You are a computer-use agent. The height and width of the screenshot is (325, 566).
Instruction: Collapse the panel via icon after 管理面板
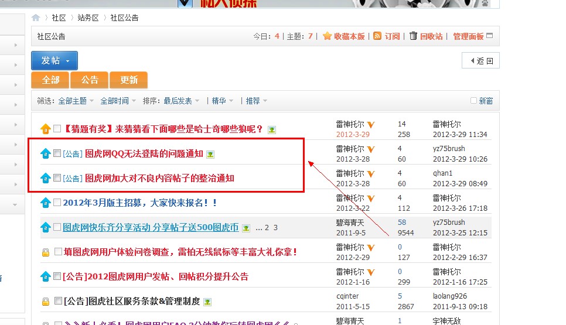click(x=489, y=35)
